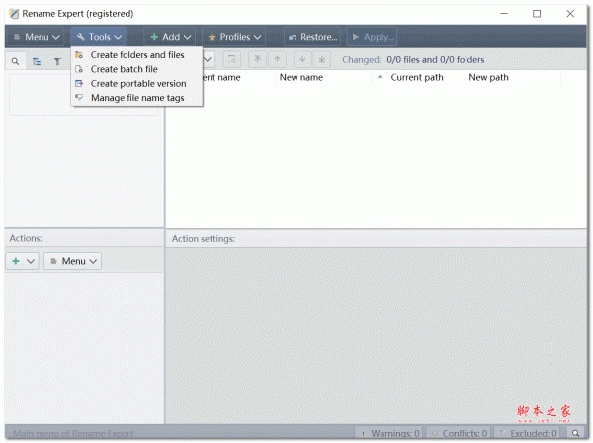Click the Changed files and folders counter
Image resolution: width=593 pixels, height=443 pixels.
pyautogui.click(x=413, y=59)
